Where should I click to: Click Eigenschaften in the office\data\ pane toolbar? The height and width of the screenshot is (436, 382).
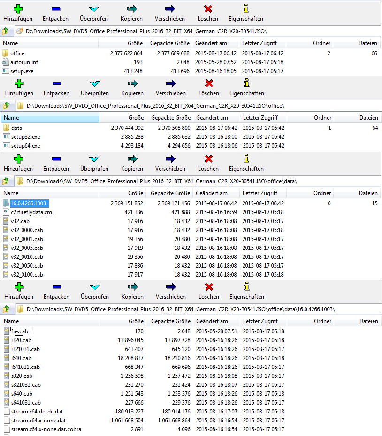[246, 163]
